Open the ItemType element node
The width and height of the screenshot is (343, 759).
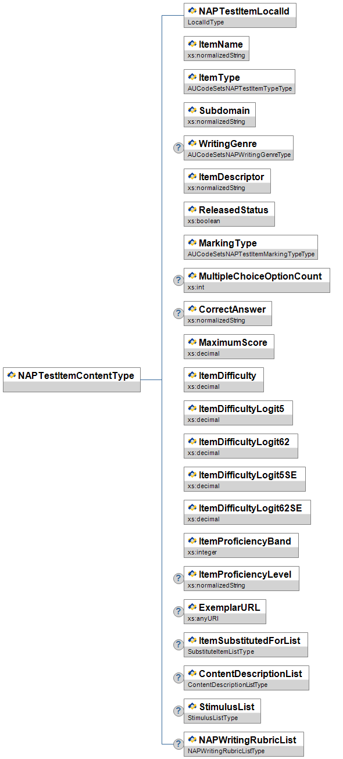point(239,81)
